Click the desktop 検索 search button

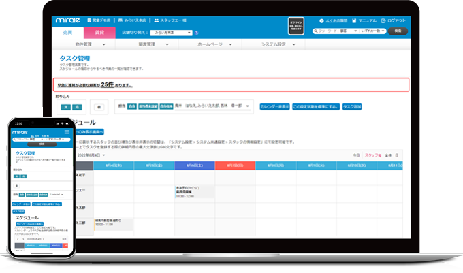coord(400,31)
